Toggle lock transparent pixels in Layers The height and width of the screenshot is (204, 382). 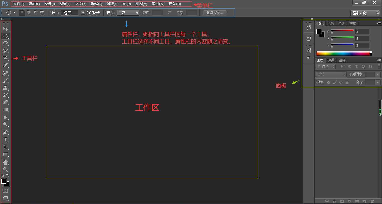328,82
